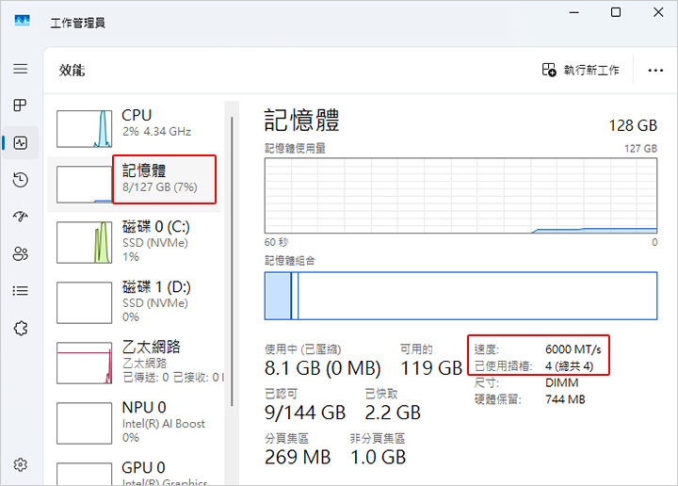Click the sidebar list scrollbar
Screen dimensions: 678x486
(x=232, y=261)
